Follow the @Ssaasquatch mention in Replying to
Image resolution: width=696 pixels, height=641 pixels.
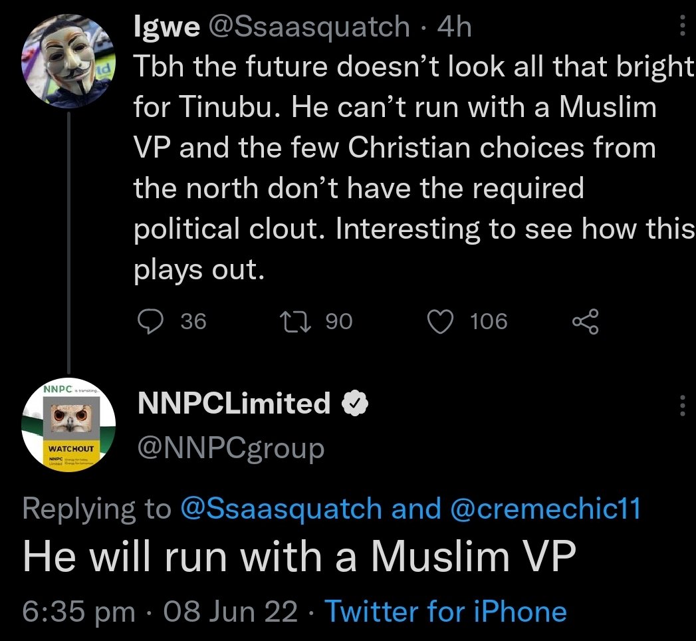[281, 509]
